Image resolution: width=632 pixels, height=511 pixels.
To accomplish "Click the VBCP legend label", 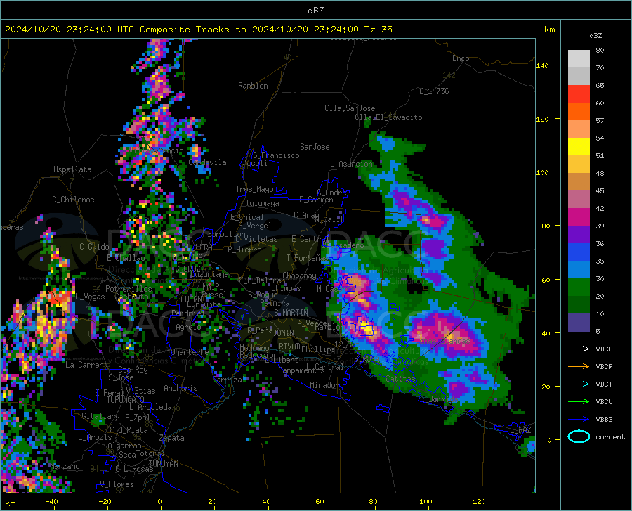I will pos(604,349).
